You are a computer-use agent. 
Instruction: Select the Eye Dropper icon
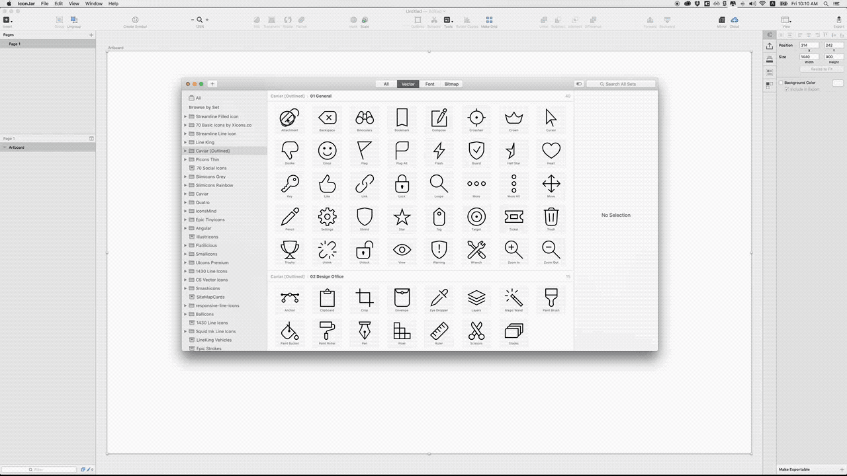pyautogui.click(x=439, y=298)
